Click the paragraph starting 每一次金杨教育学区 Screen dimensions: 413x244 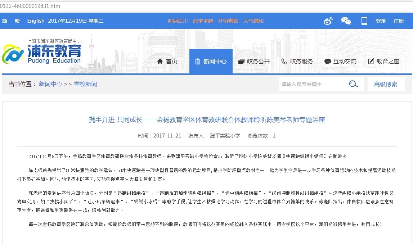[205, 224]
